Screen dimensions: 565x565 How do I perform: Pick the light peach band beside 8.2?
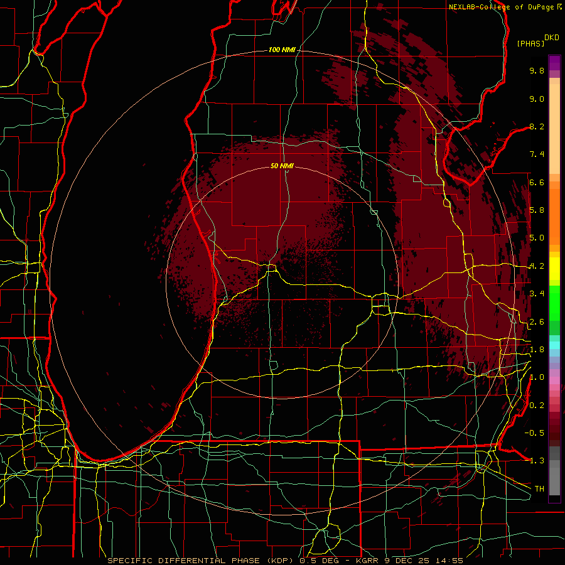[554, 129]
